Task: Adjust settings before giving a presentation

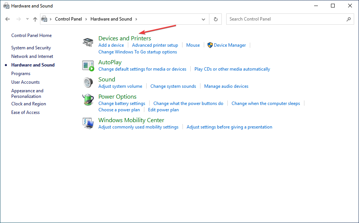Action: (229, 127)
